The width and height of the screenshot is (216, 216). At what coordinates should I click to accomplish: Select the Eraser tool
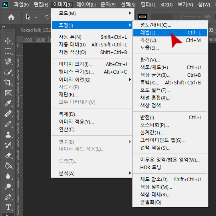point(8,156)
